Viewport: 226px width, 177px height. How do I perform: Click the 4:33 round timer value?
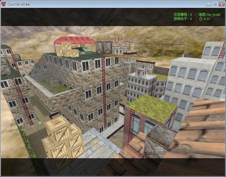click(207, 19)
